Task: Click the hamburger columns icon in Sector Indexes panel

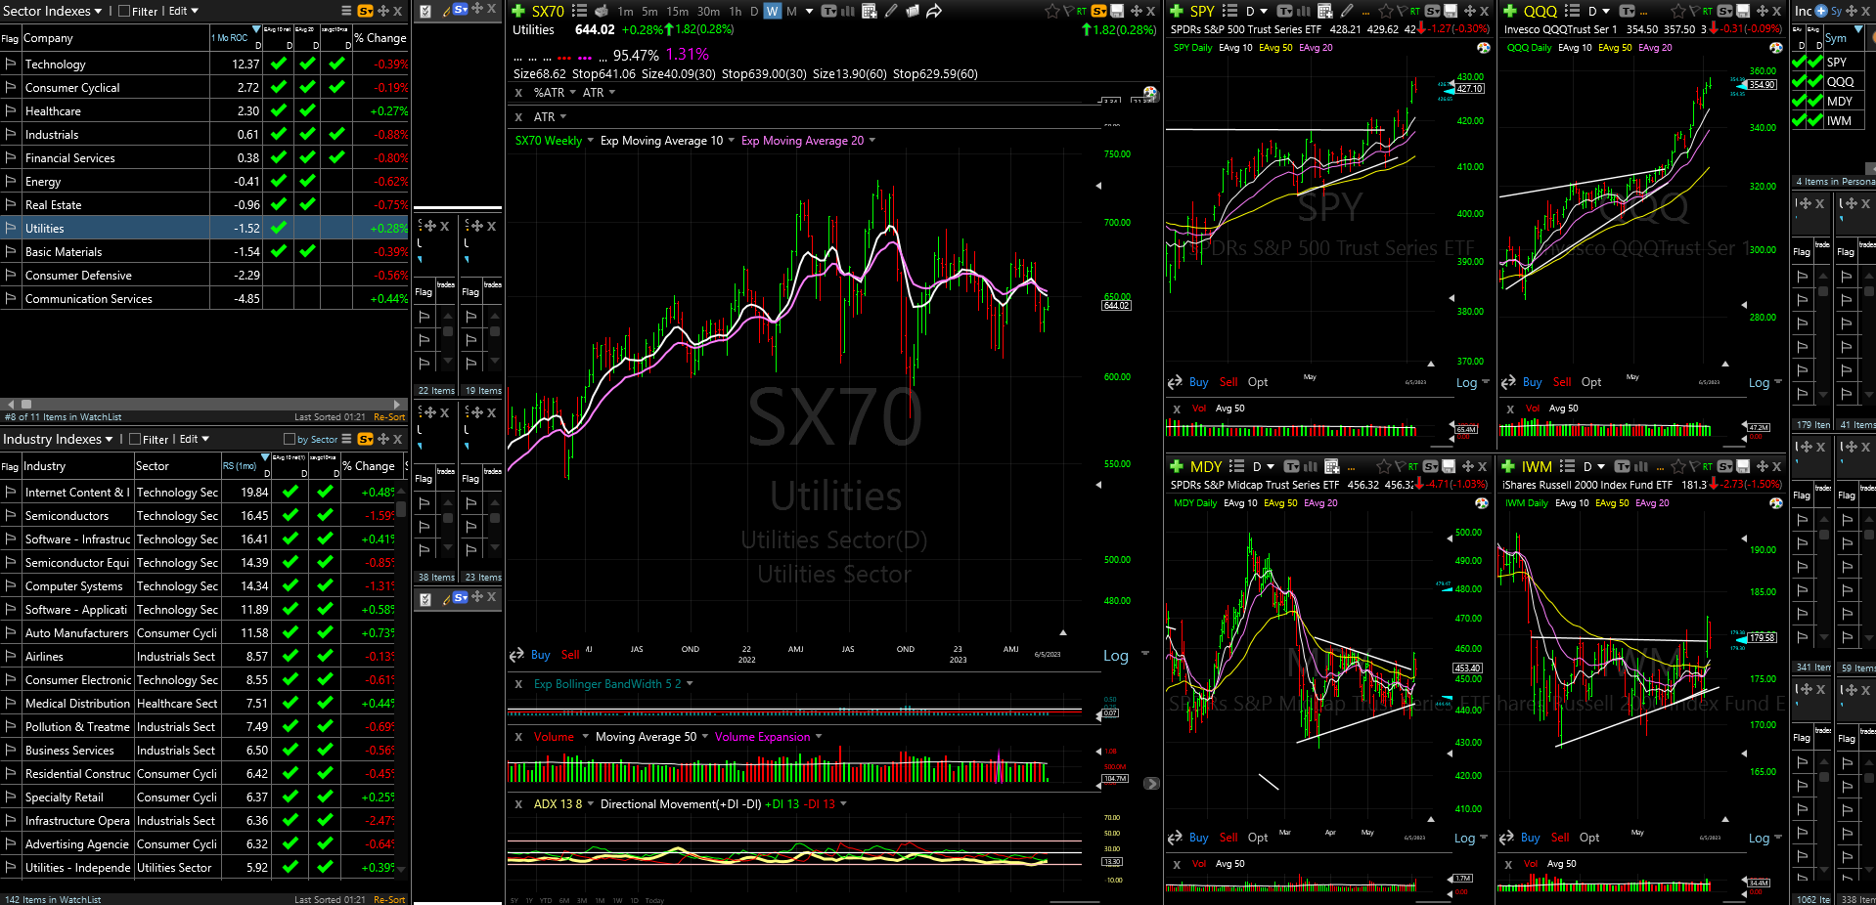Action: (346, 11)
